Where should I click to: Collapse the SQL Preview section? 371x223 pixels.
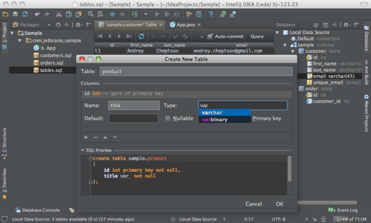[x=83, y=150]
